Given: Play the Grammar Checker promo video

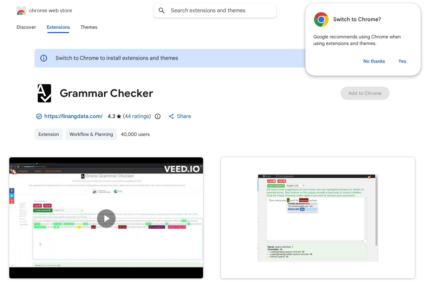Looking at the screenshot, I should 106,218.
